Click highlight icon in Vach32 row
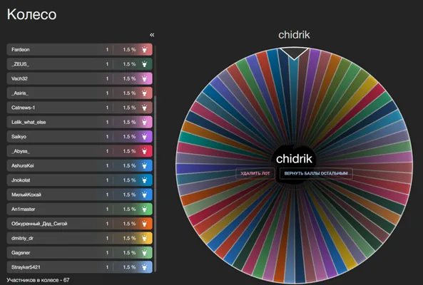This screenshot has width=423, height=285. click(x=144, y=78)
